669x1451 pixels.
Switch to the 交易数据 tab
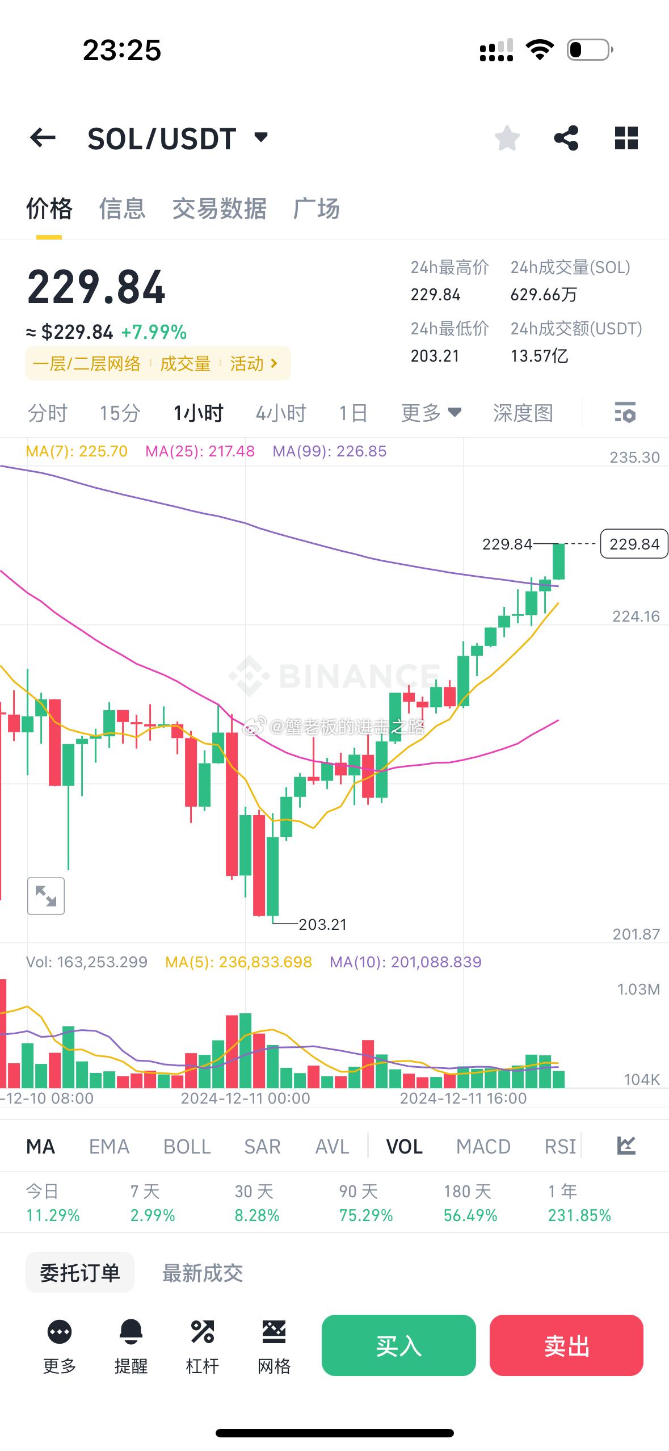click(x=219, y=209)
